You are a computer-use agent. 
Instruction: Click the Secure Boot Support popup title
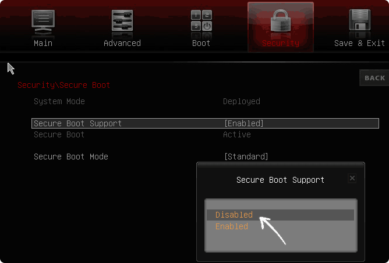pos(280,180)
